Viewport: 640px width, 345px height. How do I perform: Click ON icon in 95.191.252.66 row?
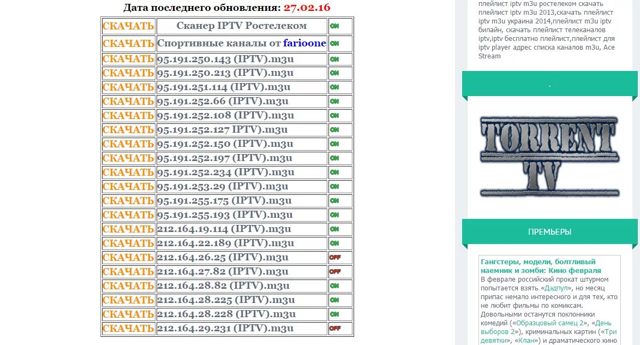pos(334,101)
